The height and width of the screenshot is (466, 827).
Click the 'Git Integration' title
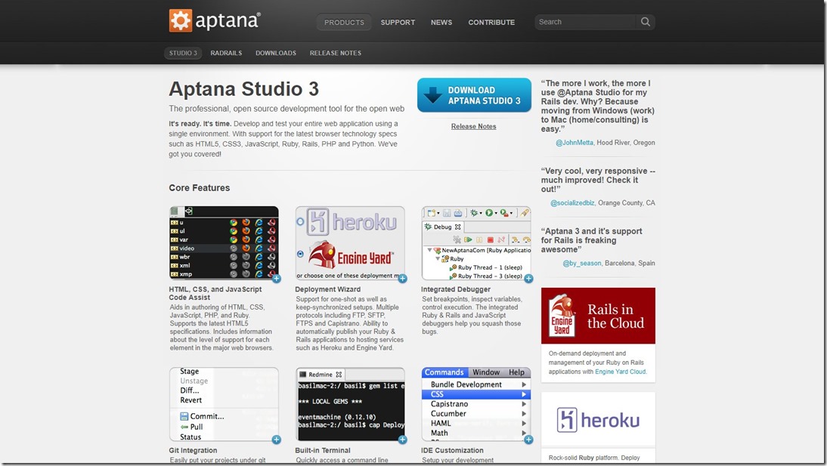pyautogui.click(x=193, y=450)
